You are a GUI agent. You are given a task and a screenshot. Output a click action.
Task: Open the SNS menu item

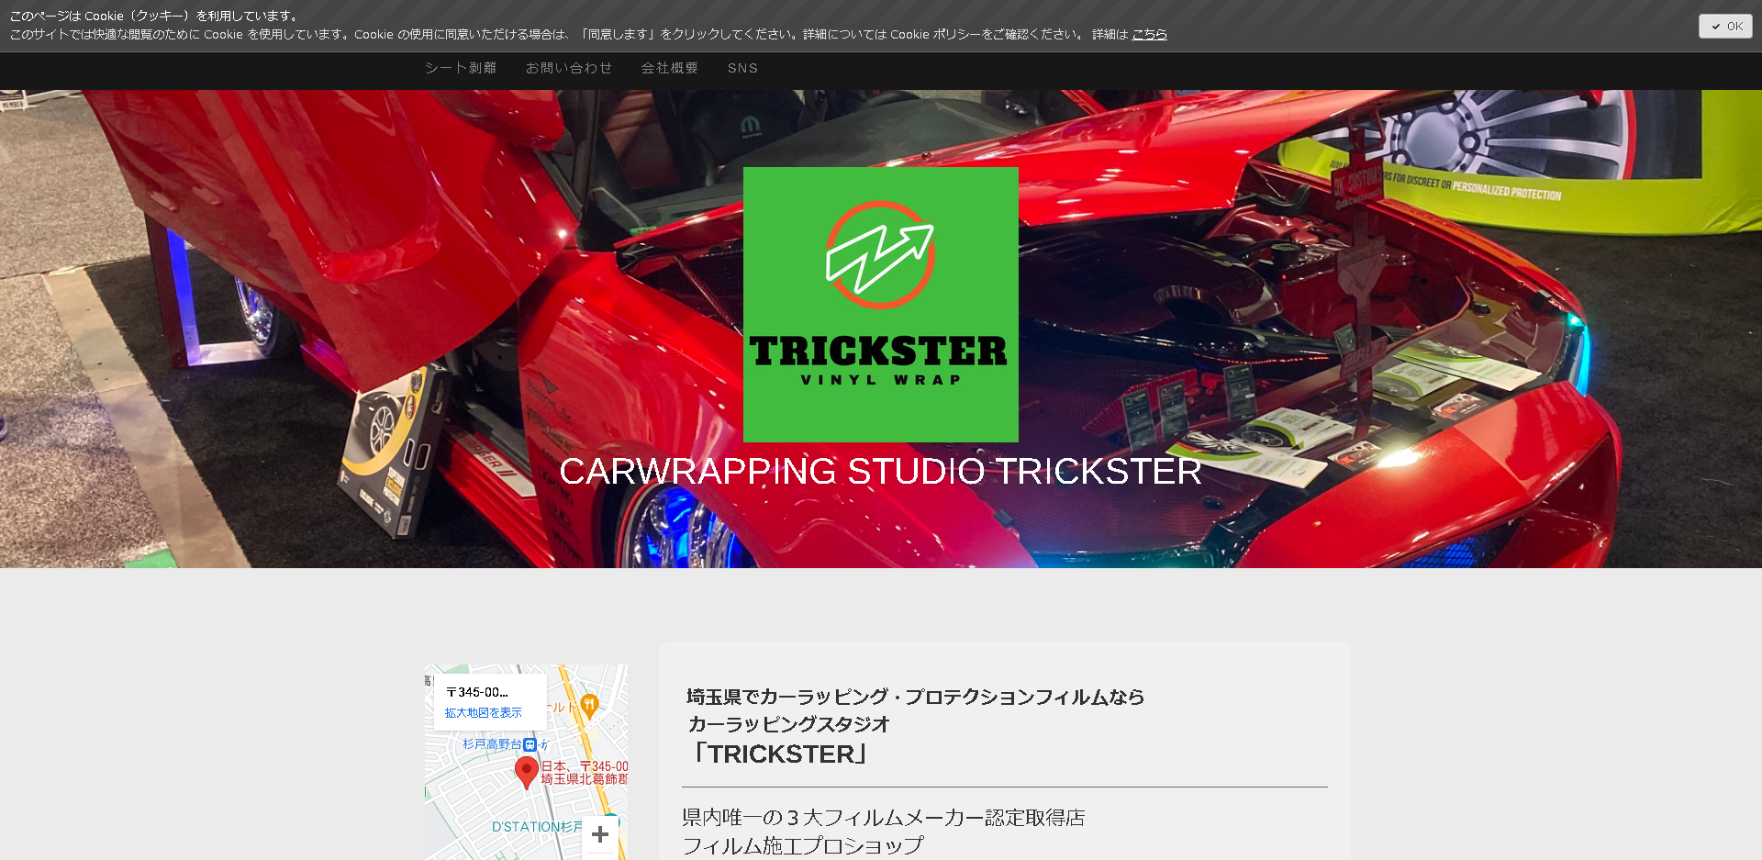point(742,68)
